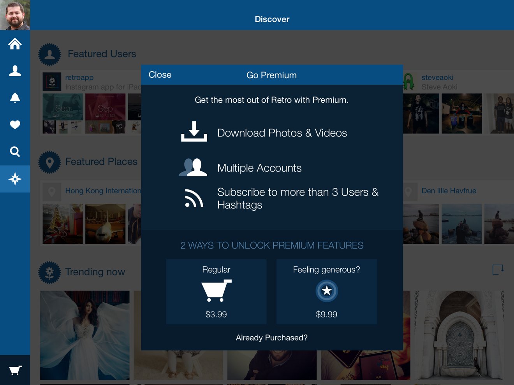Click the Featured Places pin badge icon

49,162
